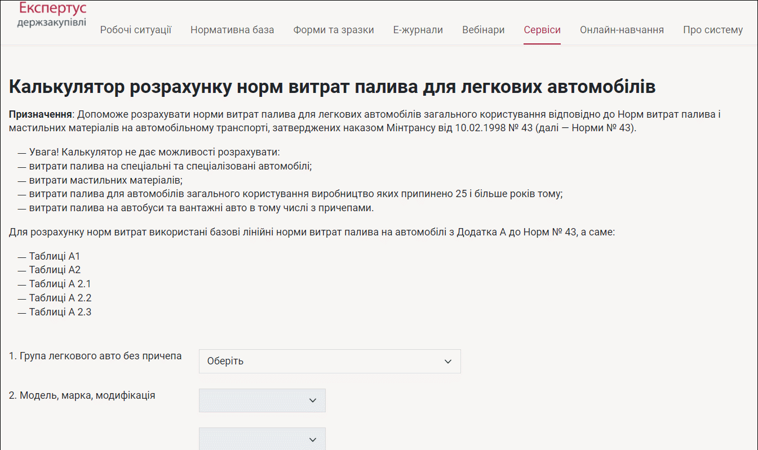758x450 pixels.
Task: Navigate to Е-журнали
Action: point(418,30)
